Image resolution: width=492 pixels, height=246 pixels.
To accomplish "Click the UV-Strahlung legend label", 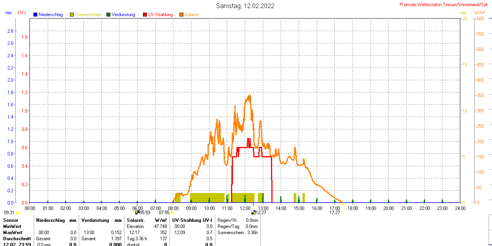I will tap(161, 15).
